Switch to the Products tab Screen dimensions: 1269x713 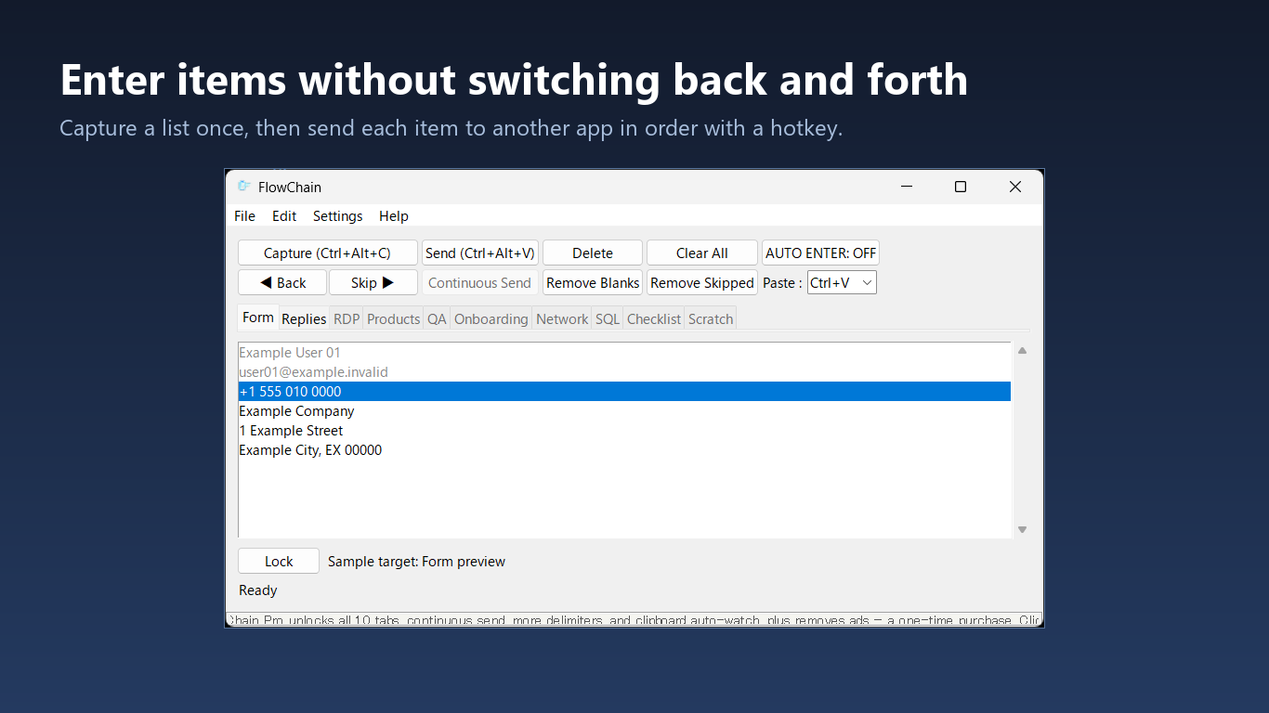[393, 319]
